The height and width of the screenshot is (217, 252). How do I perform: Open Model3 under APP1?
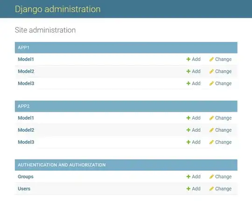26,83
